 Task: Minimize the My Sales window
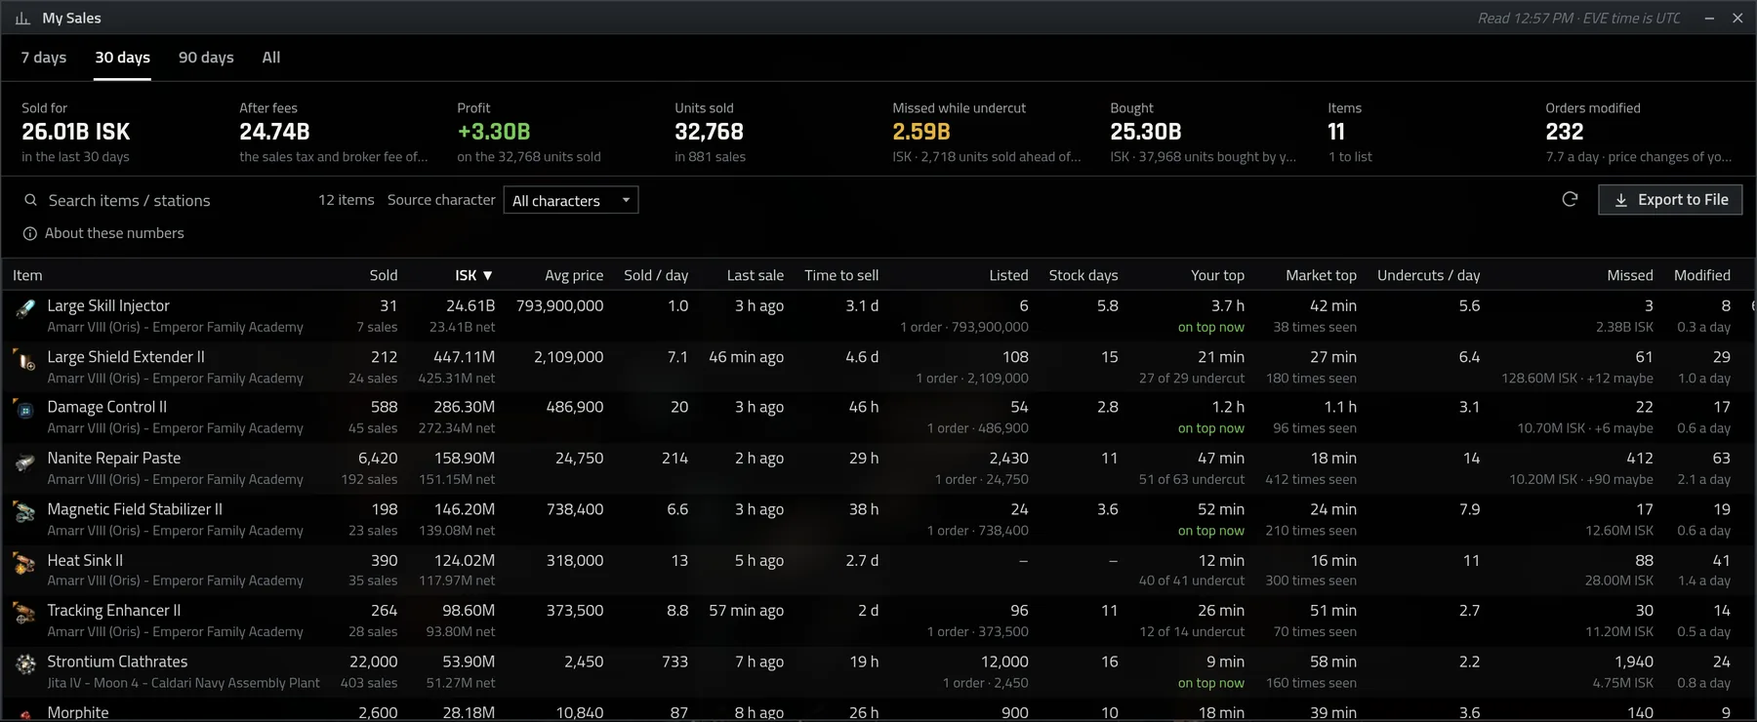click(1709, 18)
